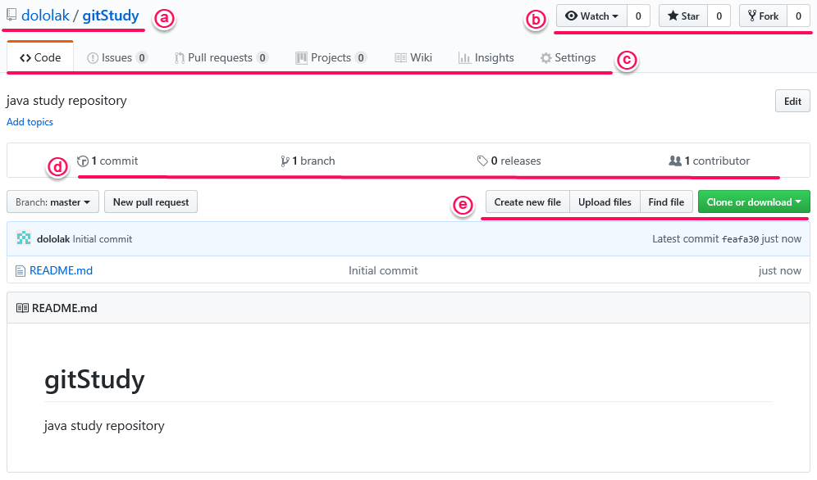The width and height of the screenshot is (817, 480).
Task: Select the Code tab
Action: (40, 57)
